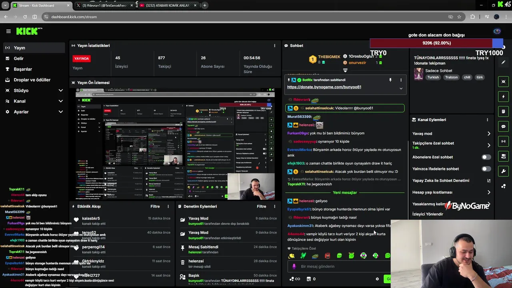
Task: Collapse the pinned message chevron
Action: coord(401,88)
